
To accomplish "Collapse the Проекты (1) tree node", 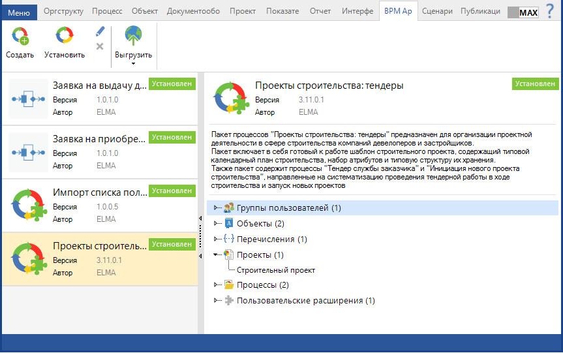I will [217, 254].
